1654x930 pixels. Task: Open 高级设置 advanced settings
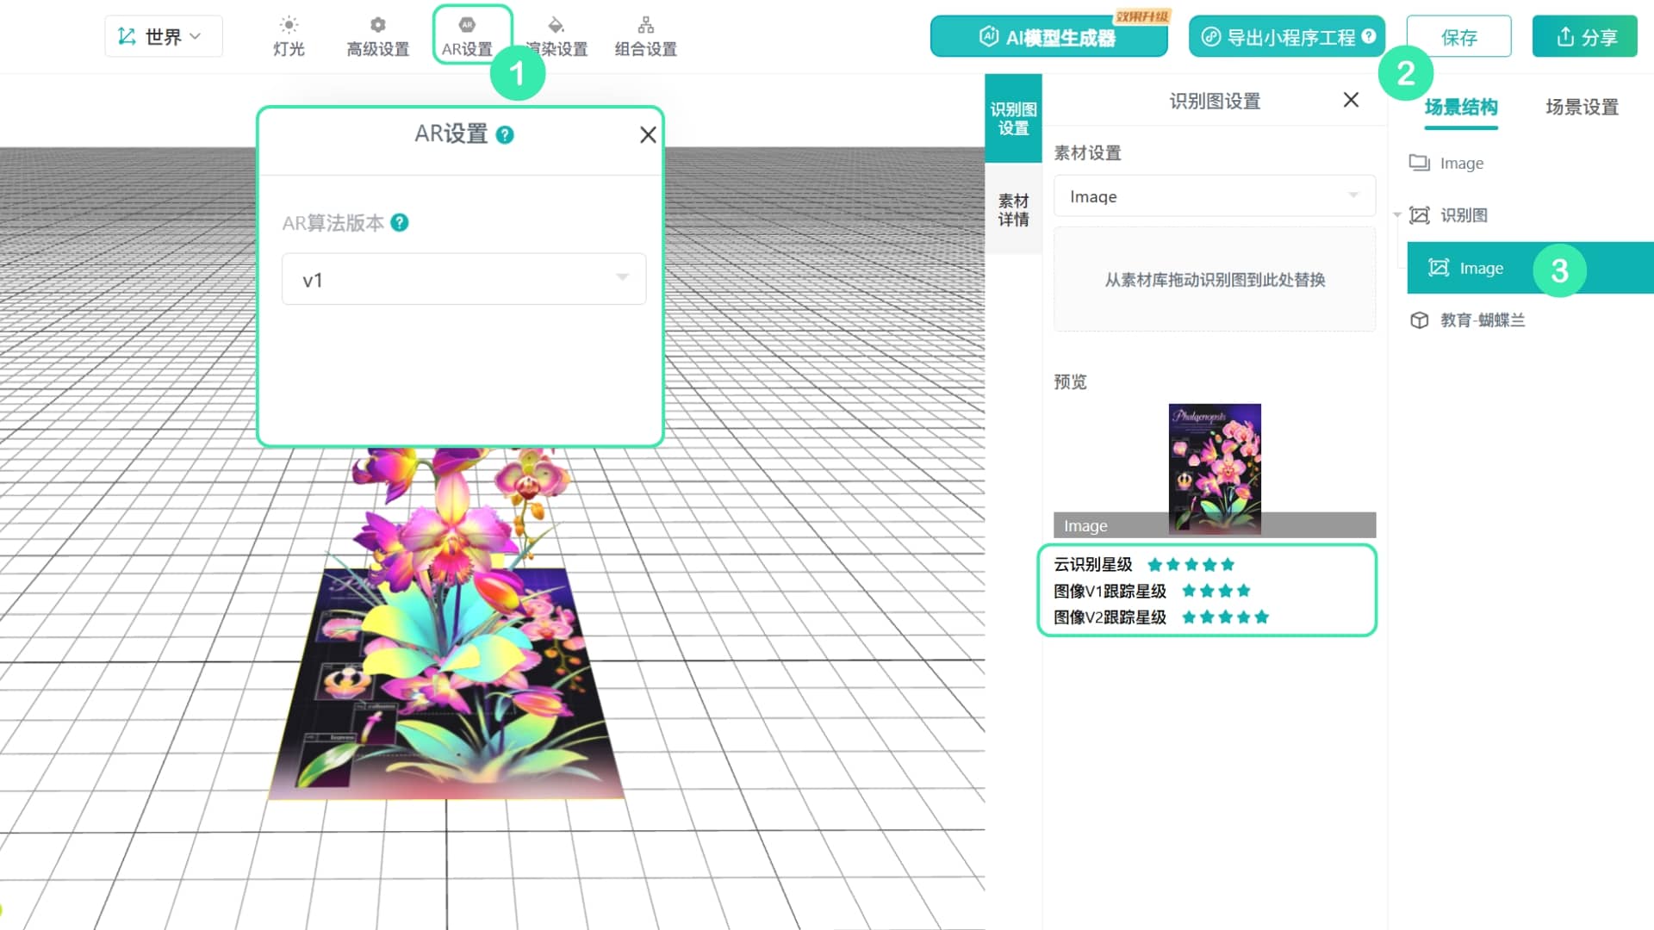click(x=377, y=36)
